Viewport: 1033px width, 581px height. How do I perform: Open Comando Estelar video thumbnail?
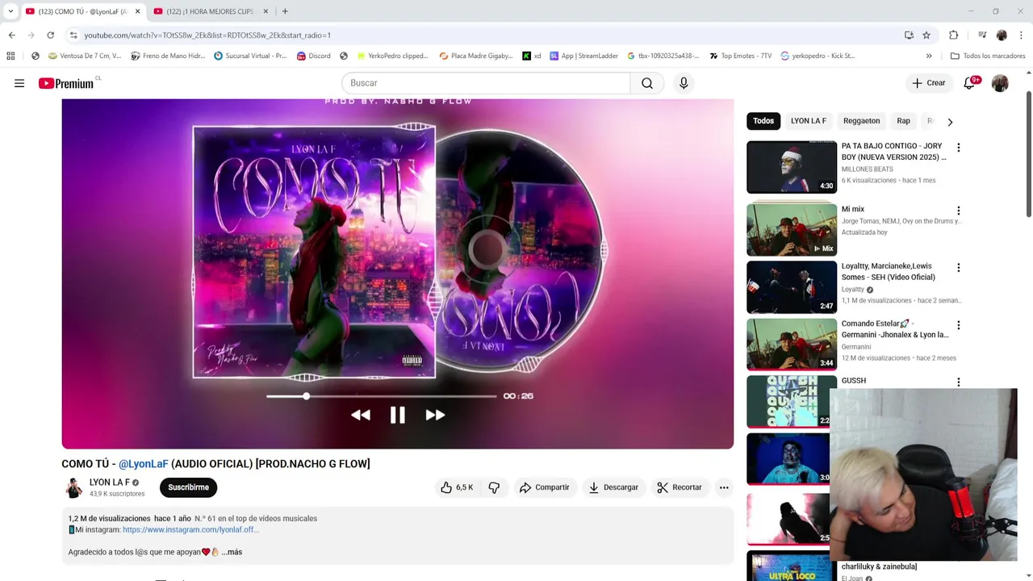(x=792, y=345)
